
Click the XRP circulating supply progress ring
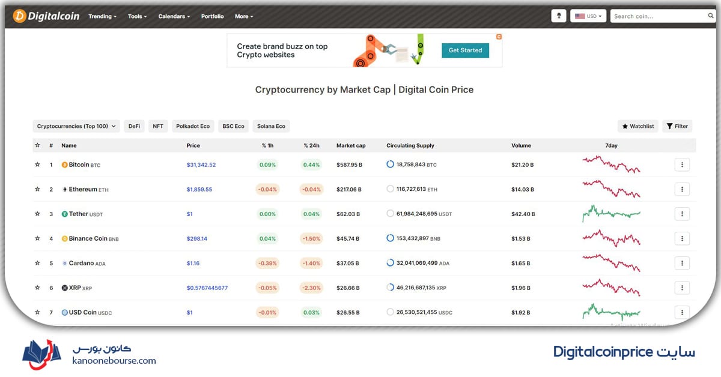[x=391, y=288]
